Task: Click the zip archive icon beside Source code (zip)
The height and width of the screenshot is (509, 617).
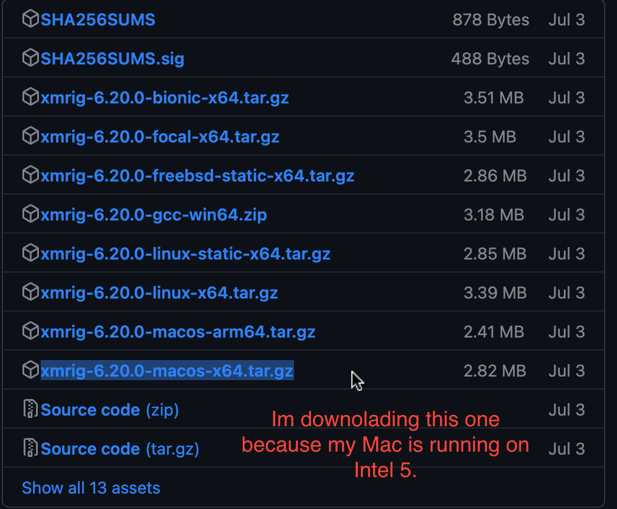Action: [31, 409]
